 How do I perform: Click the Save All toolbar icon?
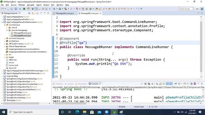pyautogui.click(x=12, y=9)
